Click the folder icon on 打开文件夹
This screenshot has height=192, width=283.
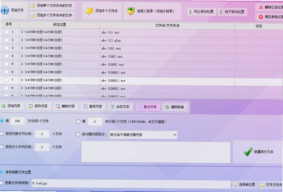point(262,185)
